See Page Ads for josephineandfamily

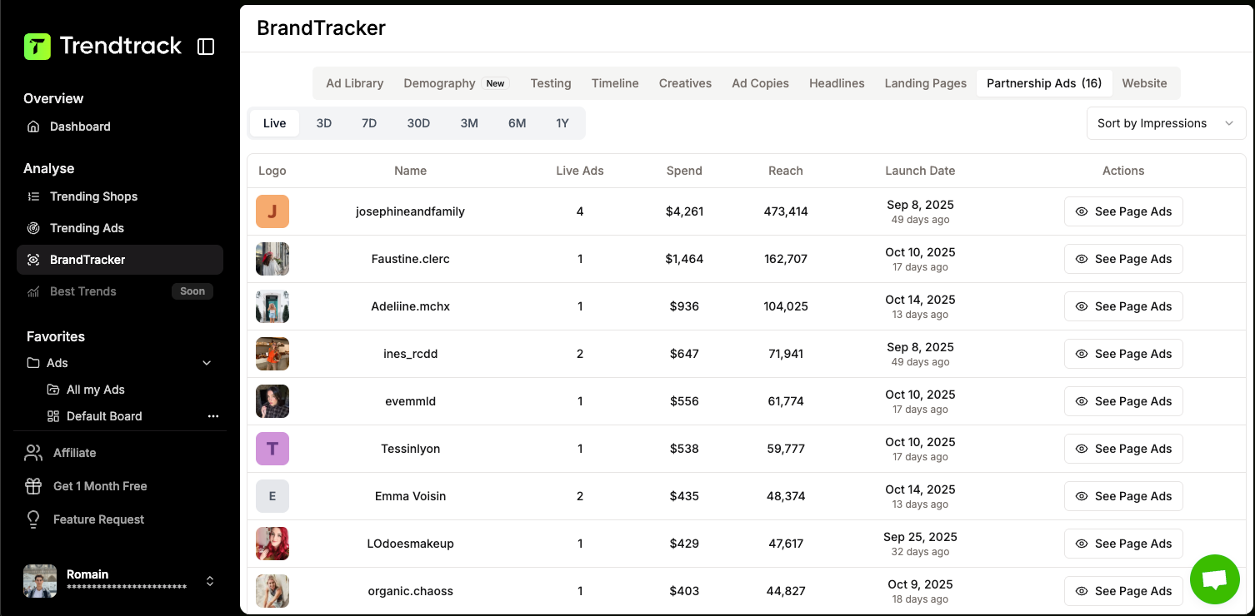1123,211
